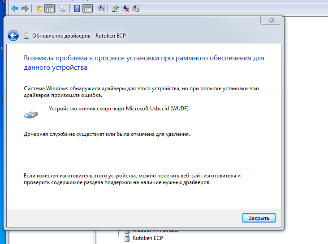Click the gray Forward arrow in Device Manager toolbar
328x244 pixels.
coord(25,9)
